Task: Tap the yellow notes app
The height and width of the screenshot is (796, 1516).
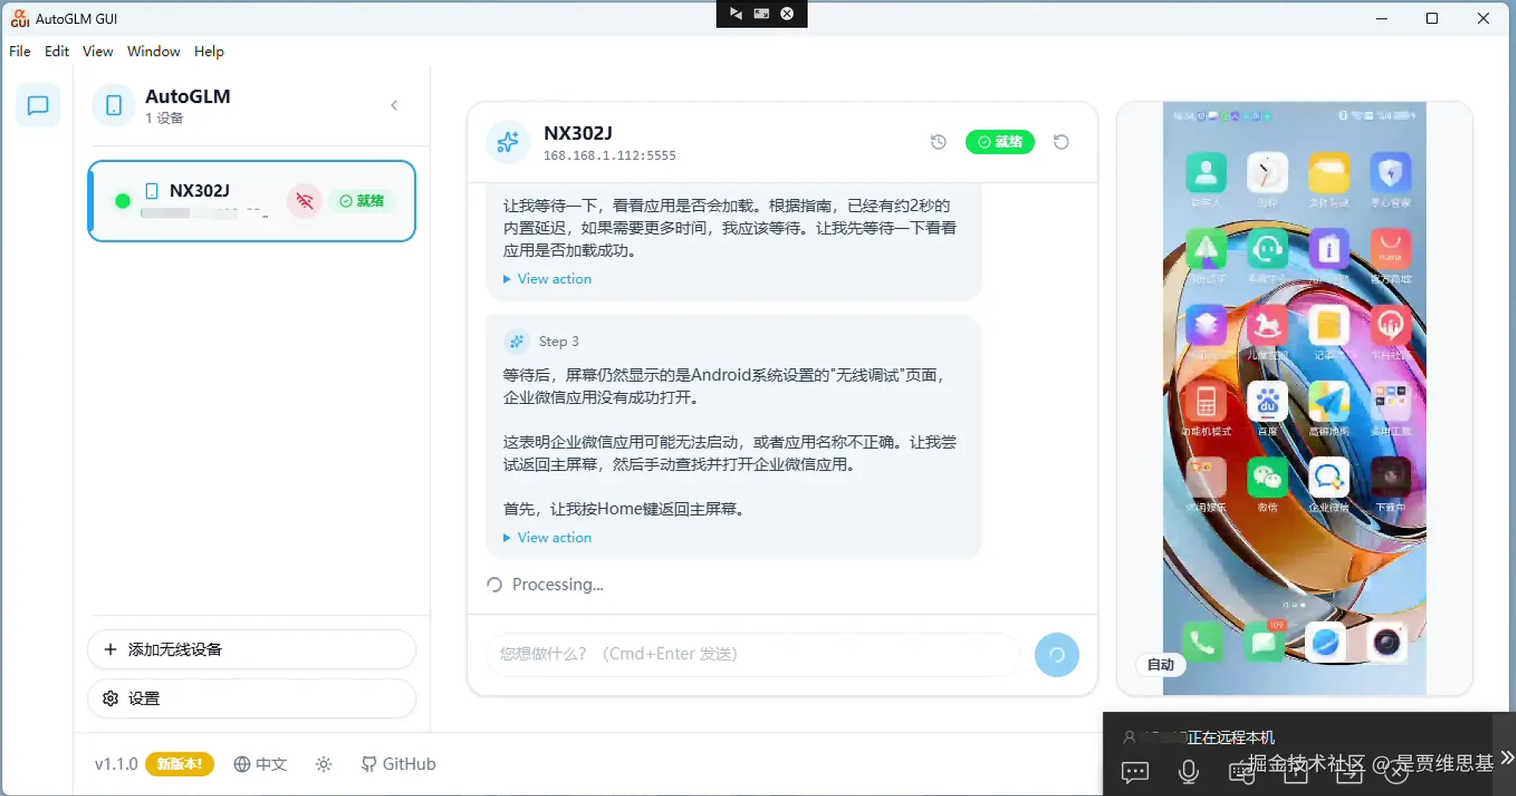Action: click(x=1329, y=325)
